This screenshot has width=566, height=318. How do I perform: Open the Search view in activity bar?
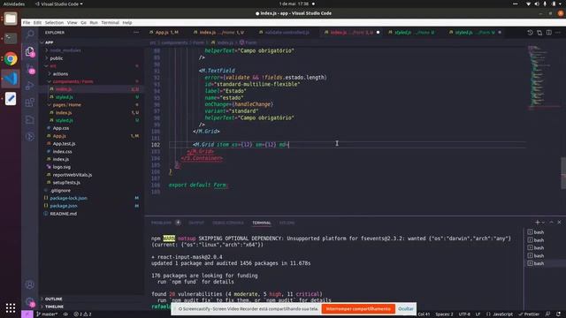click(x=30, y=34)
